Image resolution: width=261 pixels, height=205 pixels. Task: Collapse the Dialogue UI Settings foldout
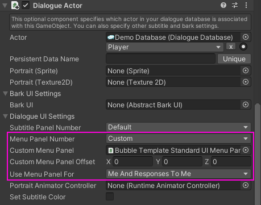[6, 116]
